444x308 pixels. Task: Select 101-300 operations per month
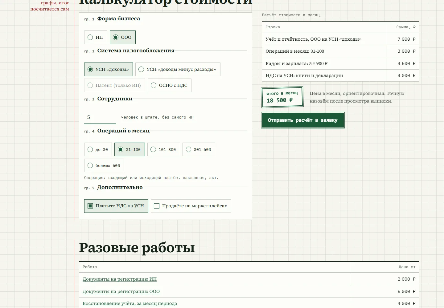click(163, 149)
